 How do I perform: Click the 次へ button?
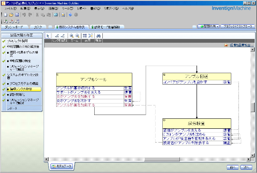click(x=246, y=167)
